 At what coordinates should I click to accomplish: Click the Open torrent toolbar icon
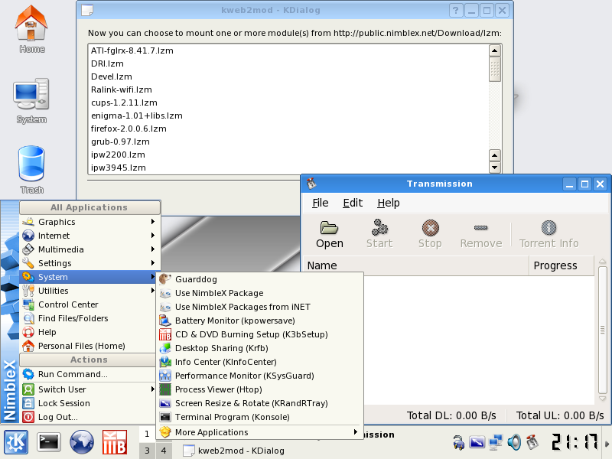(330, 234)
